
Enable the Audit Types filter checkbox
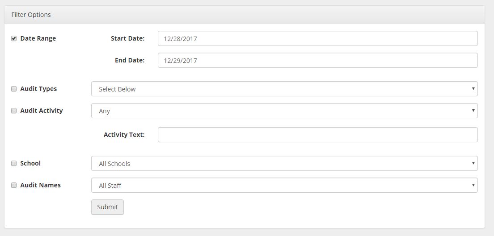[x=14, y=89]
